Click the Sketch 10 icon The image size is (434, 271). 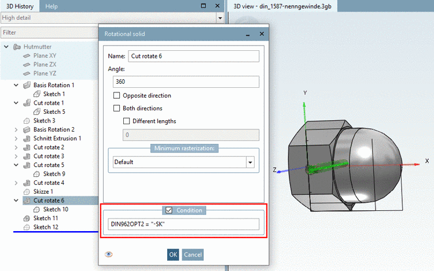(x=36, y=209)
